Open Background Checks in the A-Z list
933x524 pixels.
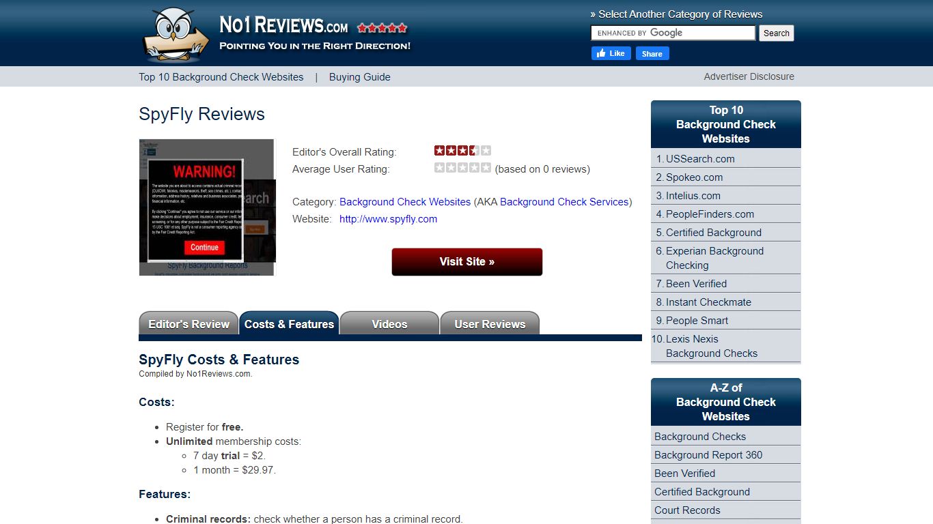[700, 437]
